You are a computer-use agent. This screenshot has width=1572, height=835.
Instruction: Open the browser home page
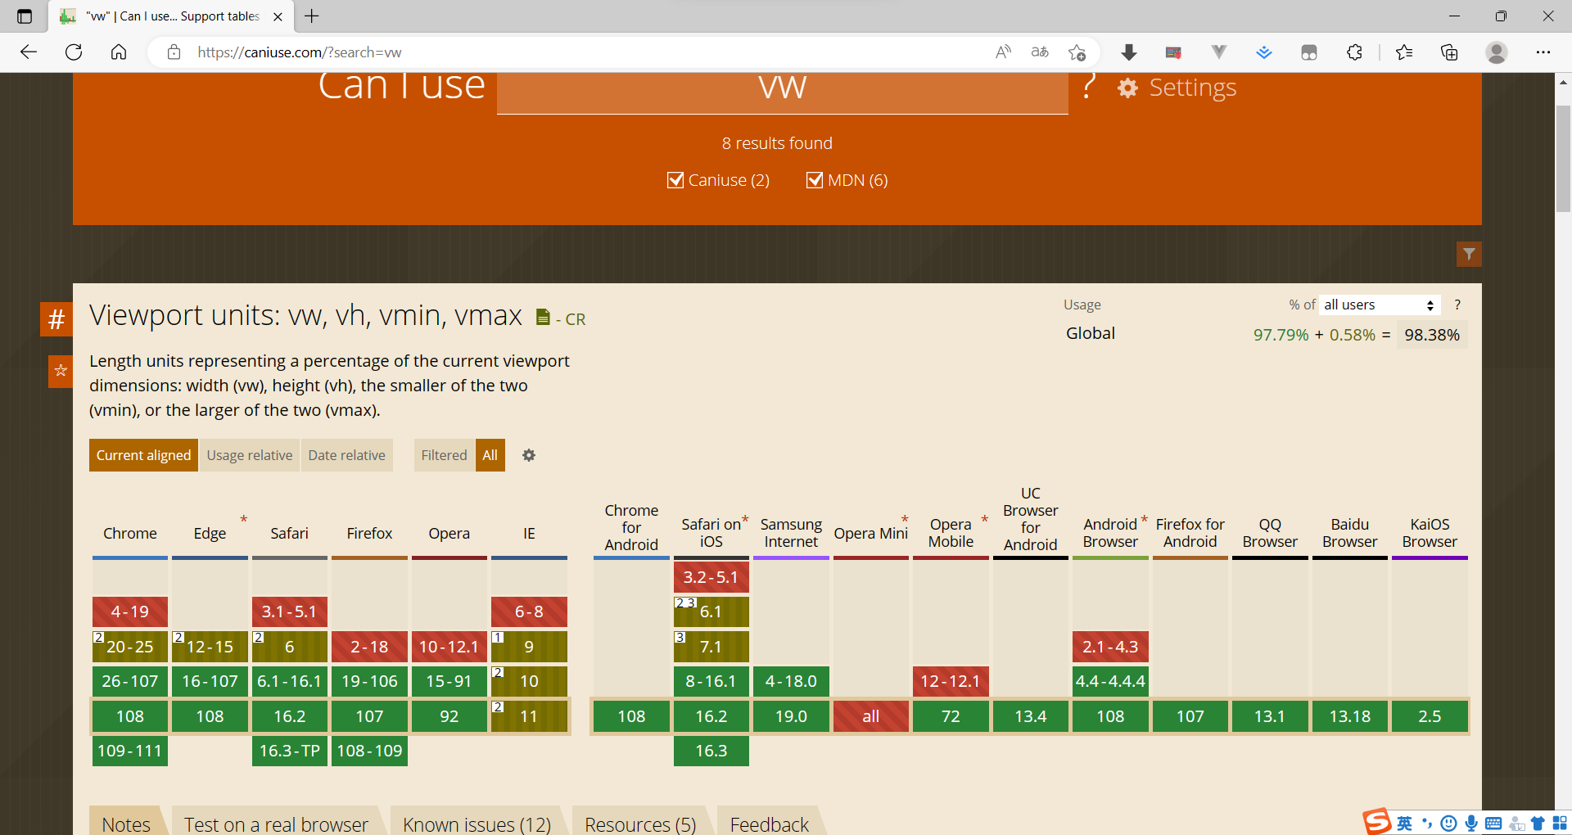pyautogui.click(x=119, y=52)
